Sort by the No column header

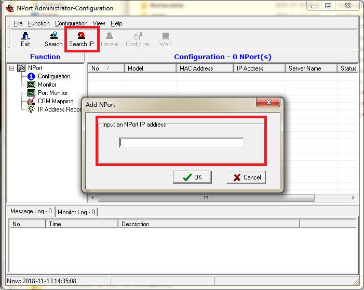[x=106, y=68]
